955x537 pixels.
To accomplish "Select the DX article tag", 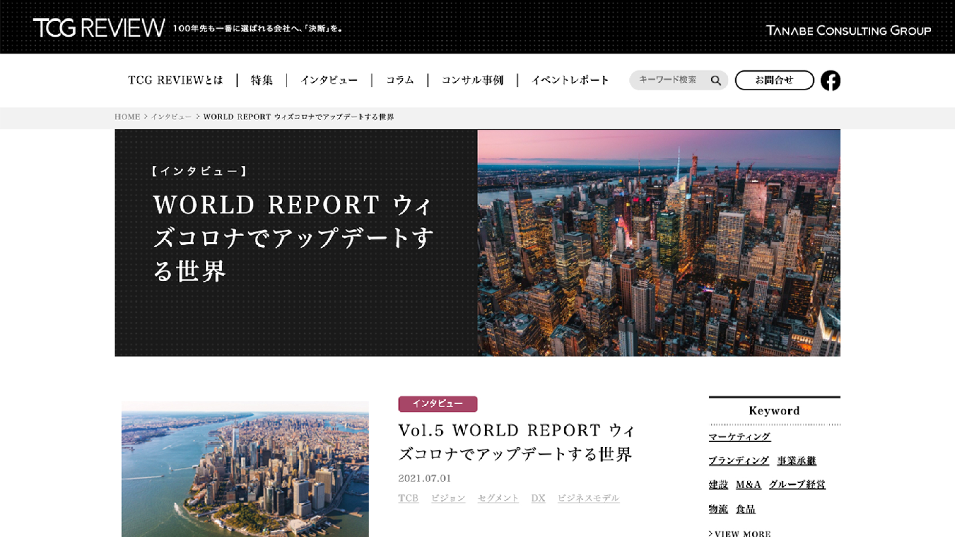I will click(538, 498).
